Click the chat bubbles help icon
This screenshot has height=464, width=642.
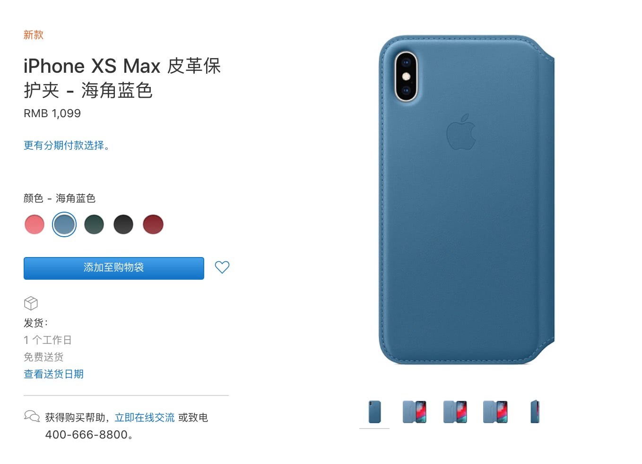(x=32, y=416)
